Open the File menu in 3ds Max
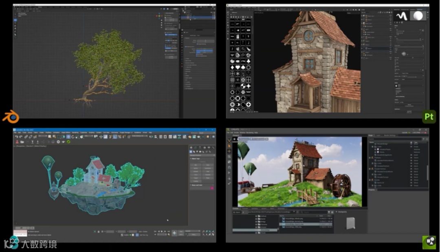This screenshot has width=440, height=252. coord(15,133)
